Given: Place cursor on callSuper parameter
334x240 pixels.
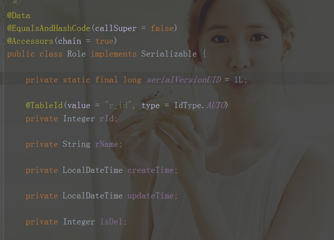Looking at the screenshot, I should coord(116,28).
